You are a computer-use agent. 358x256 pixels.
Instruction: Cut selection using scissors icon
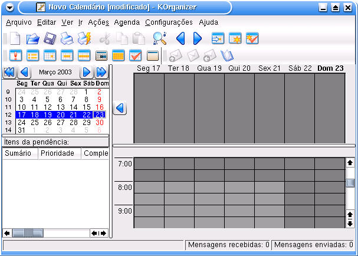point(105,38)
